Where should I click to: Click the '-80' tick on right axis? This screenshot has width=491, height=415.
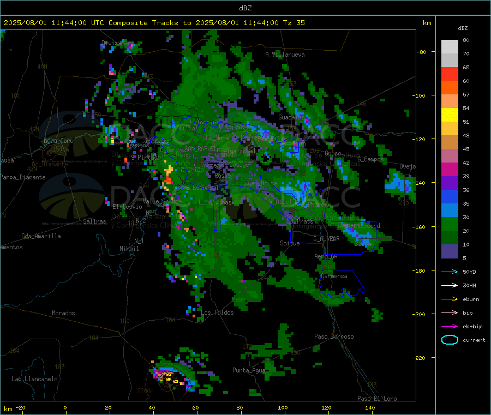pyautogui.click(x=422, y=52)
